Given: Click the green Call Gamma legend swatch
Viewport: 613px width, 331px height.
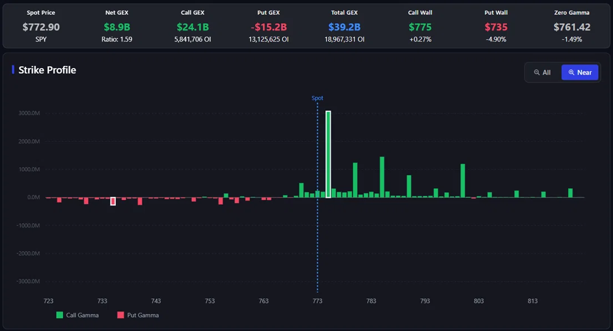Looking at the screenshot, I should pyautogui.click(x=59, y=315).
